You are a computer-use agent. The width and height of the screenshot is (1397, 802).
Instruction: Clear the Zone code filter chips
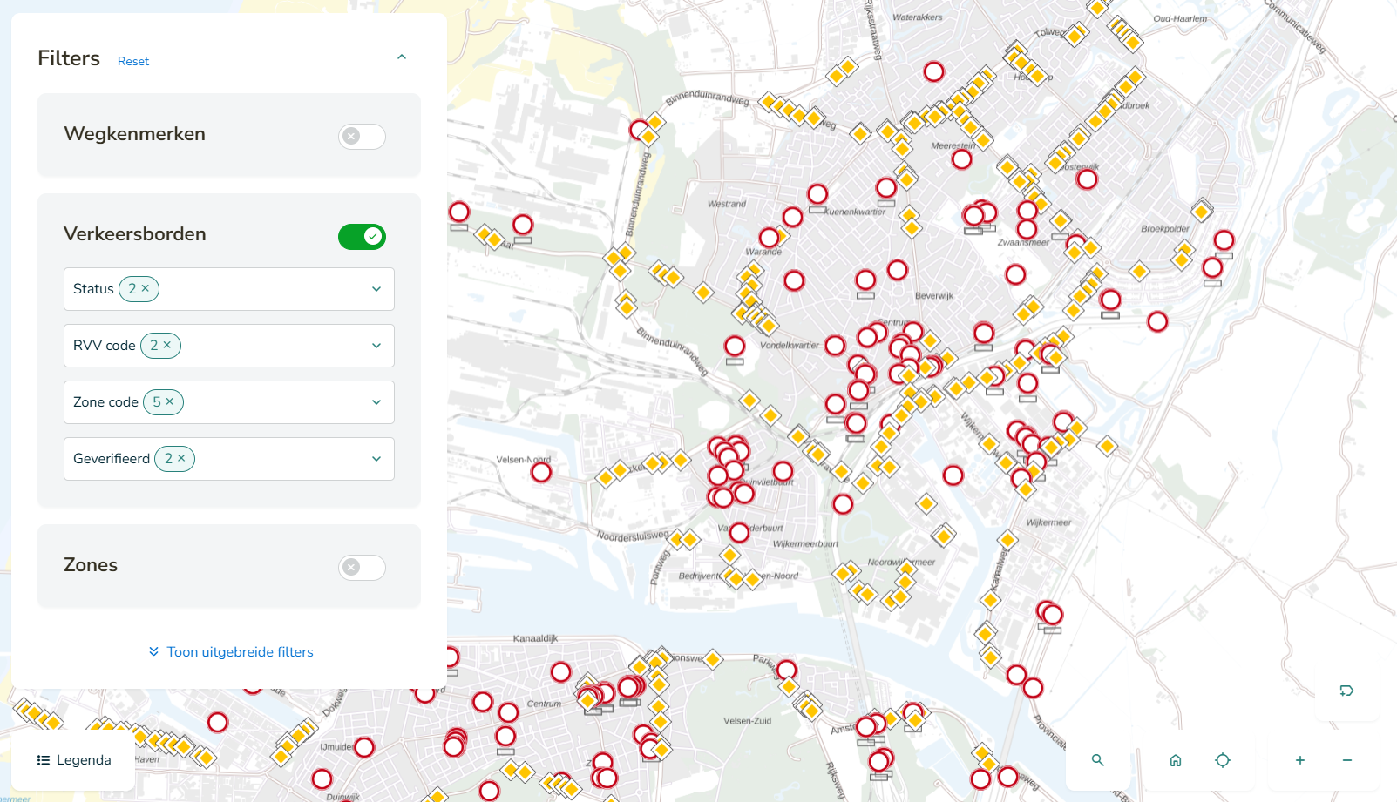coord(170,401)
